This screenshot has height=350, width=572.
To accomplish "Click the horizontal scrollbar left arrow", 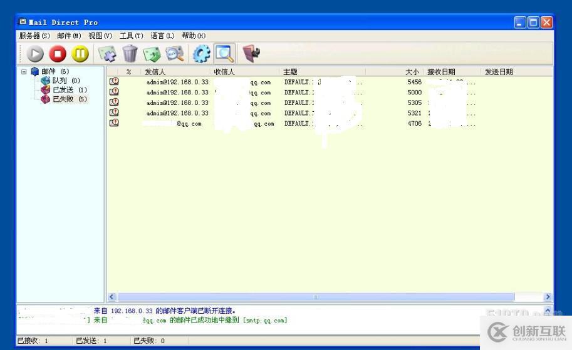I will click(112, 297).
